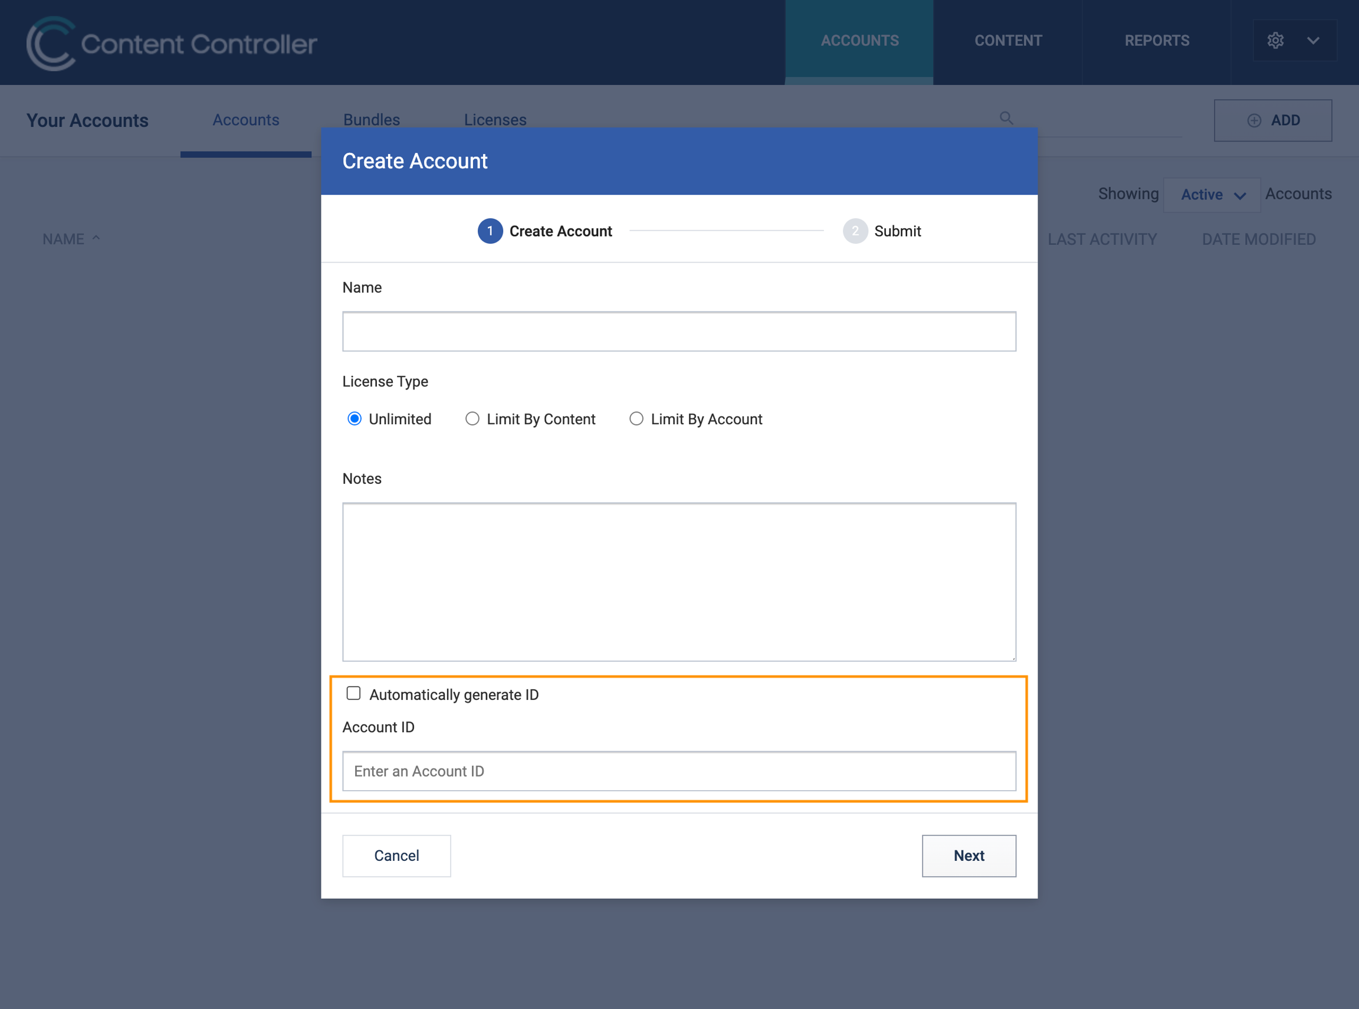1359x1009 pixels.
Task: Open the settings gear menu
Action: pos(1275,41)
